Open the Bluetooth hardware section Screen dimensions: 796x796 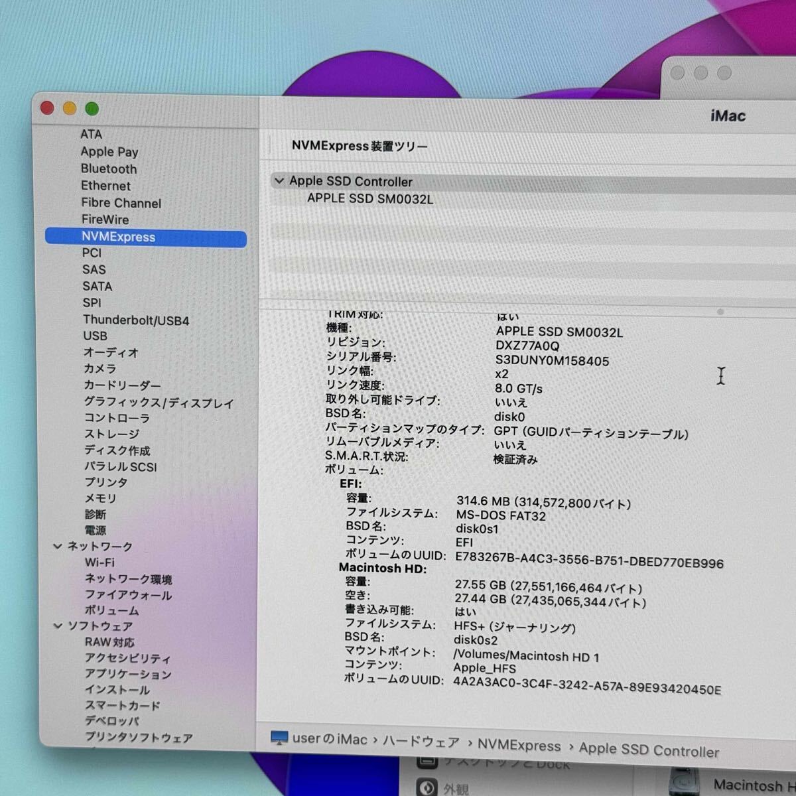tap(109, 169)
